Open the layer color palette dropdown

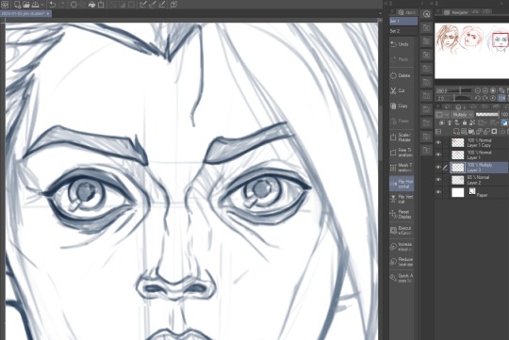click(x=442, y=115)
